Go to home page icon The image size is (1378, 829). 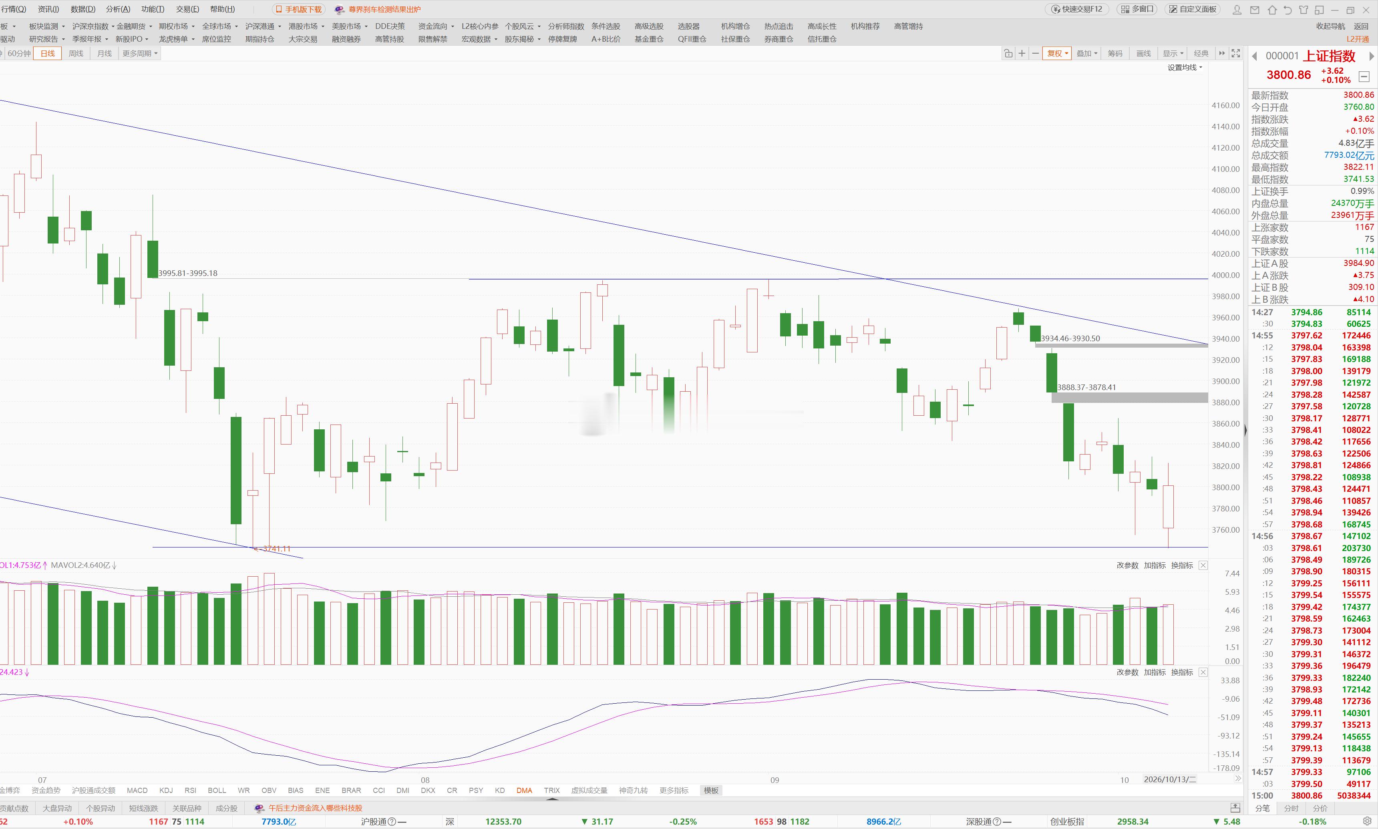pos(1272,10)
